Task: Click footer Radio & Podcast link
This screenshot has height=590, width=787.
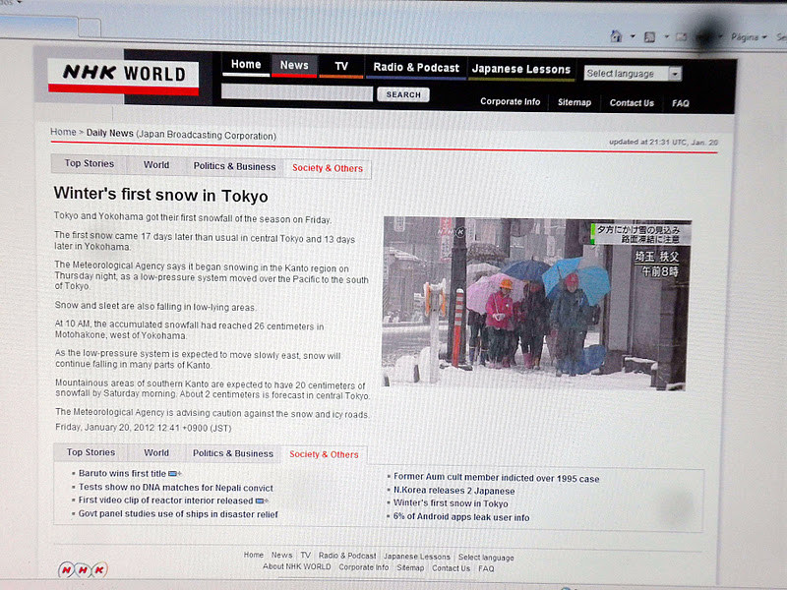Action: 347,556
